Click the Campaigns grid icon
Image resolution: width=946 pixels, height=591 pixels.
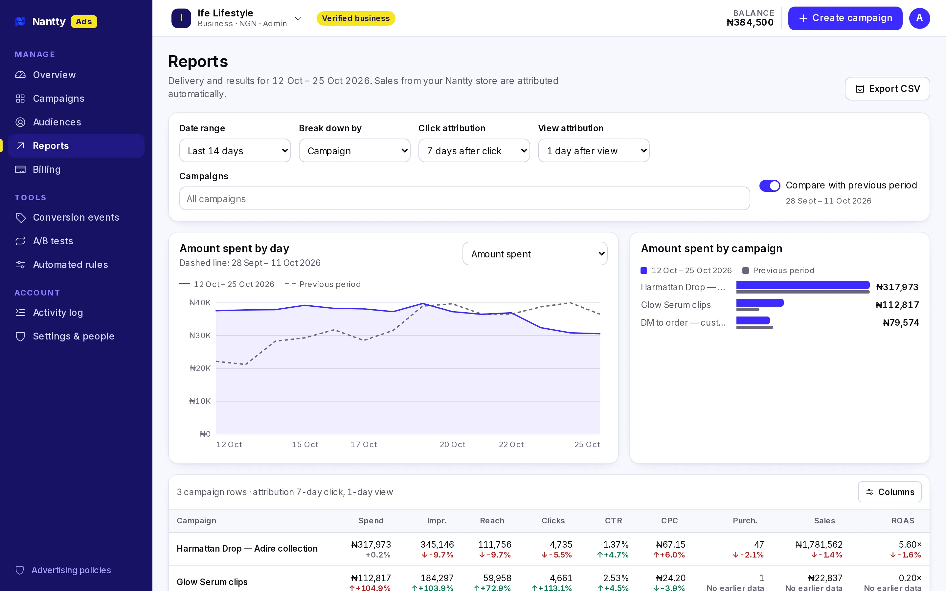coord(20,98)
